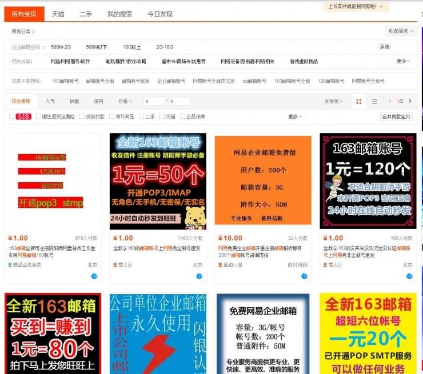423x374 pixels.
Task: Open related category 网店/网络服务/软件
Action: click(x=70, y=62)
